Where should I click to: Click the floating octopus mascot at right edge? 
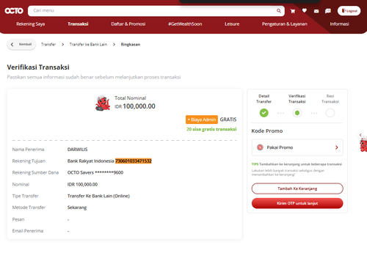pos(363,144)
